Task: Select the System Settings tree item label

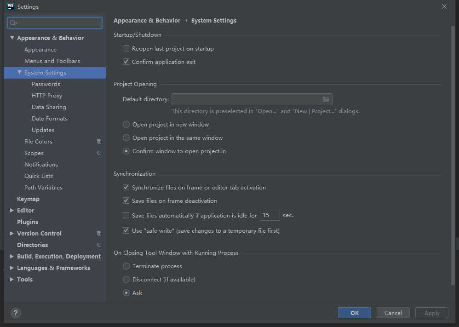Action: (x=45, y=73)
